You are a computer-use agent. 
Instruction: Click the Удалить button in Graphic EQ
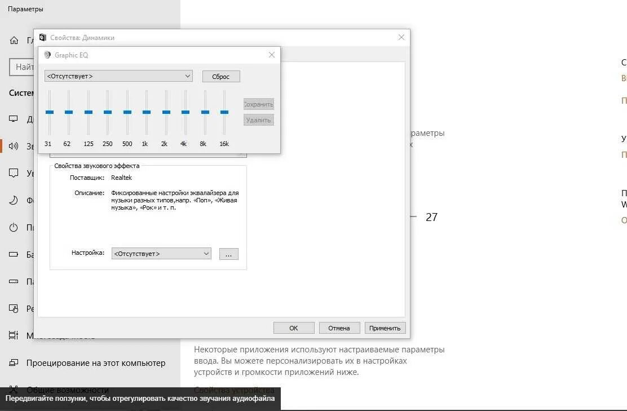click(x=259, y=120)
